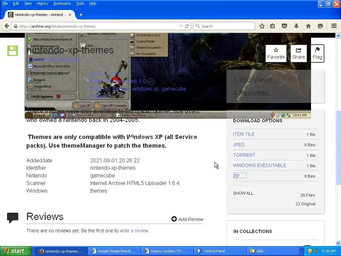Click the scrollbar down arrow
The width and height of the screenshot is (341, 256).
tap(338, 243)
